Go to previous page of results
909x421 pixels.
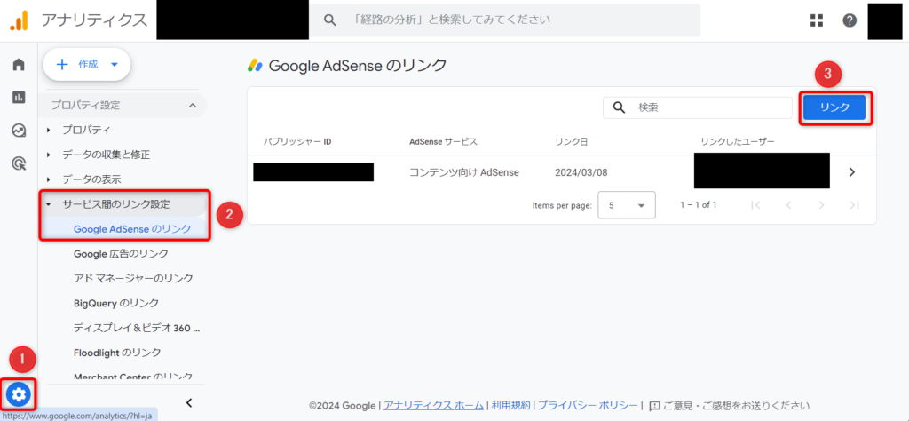(788, 205)
